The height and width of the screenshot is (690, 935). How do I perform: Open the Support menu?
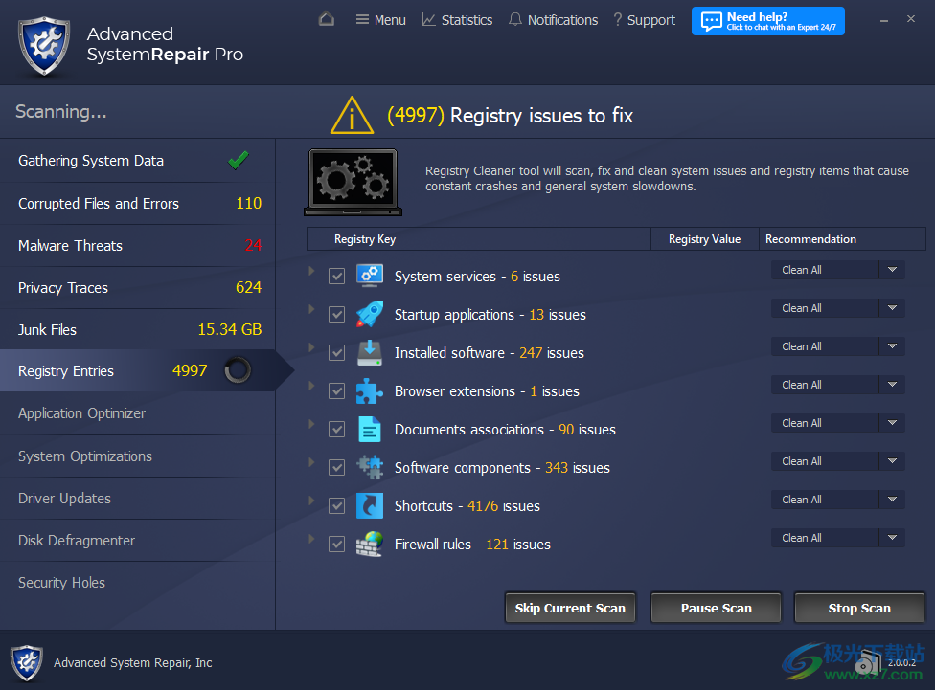click(645, 20)
